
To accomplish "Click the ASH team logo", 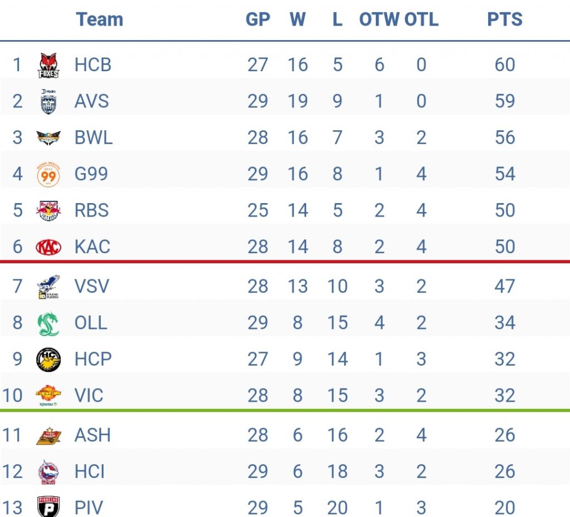I will click(x=48, y=436).
